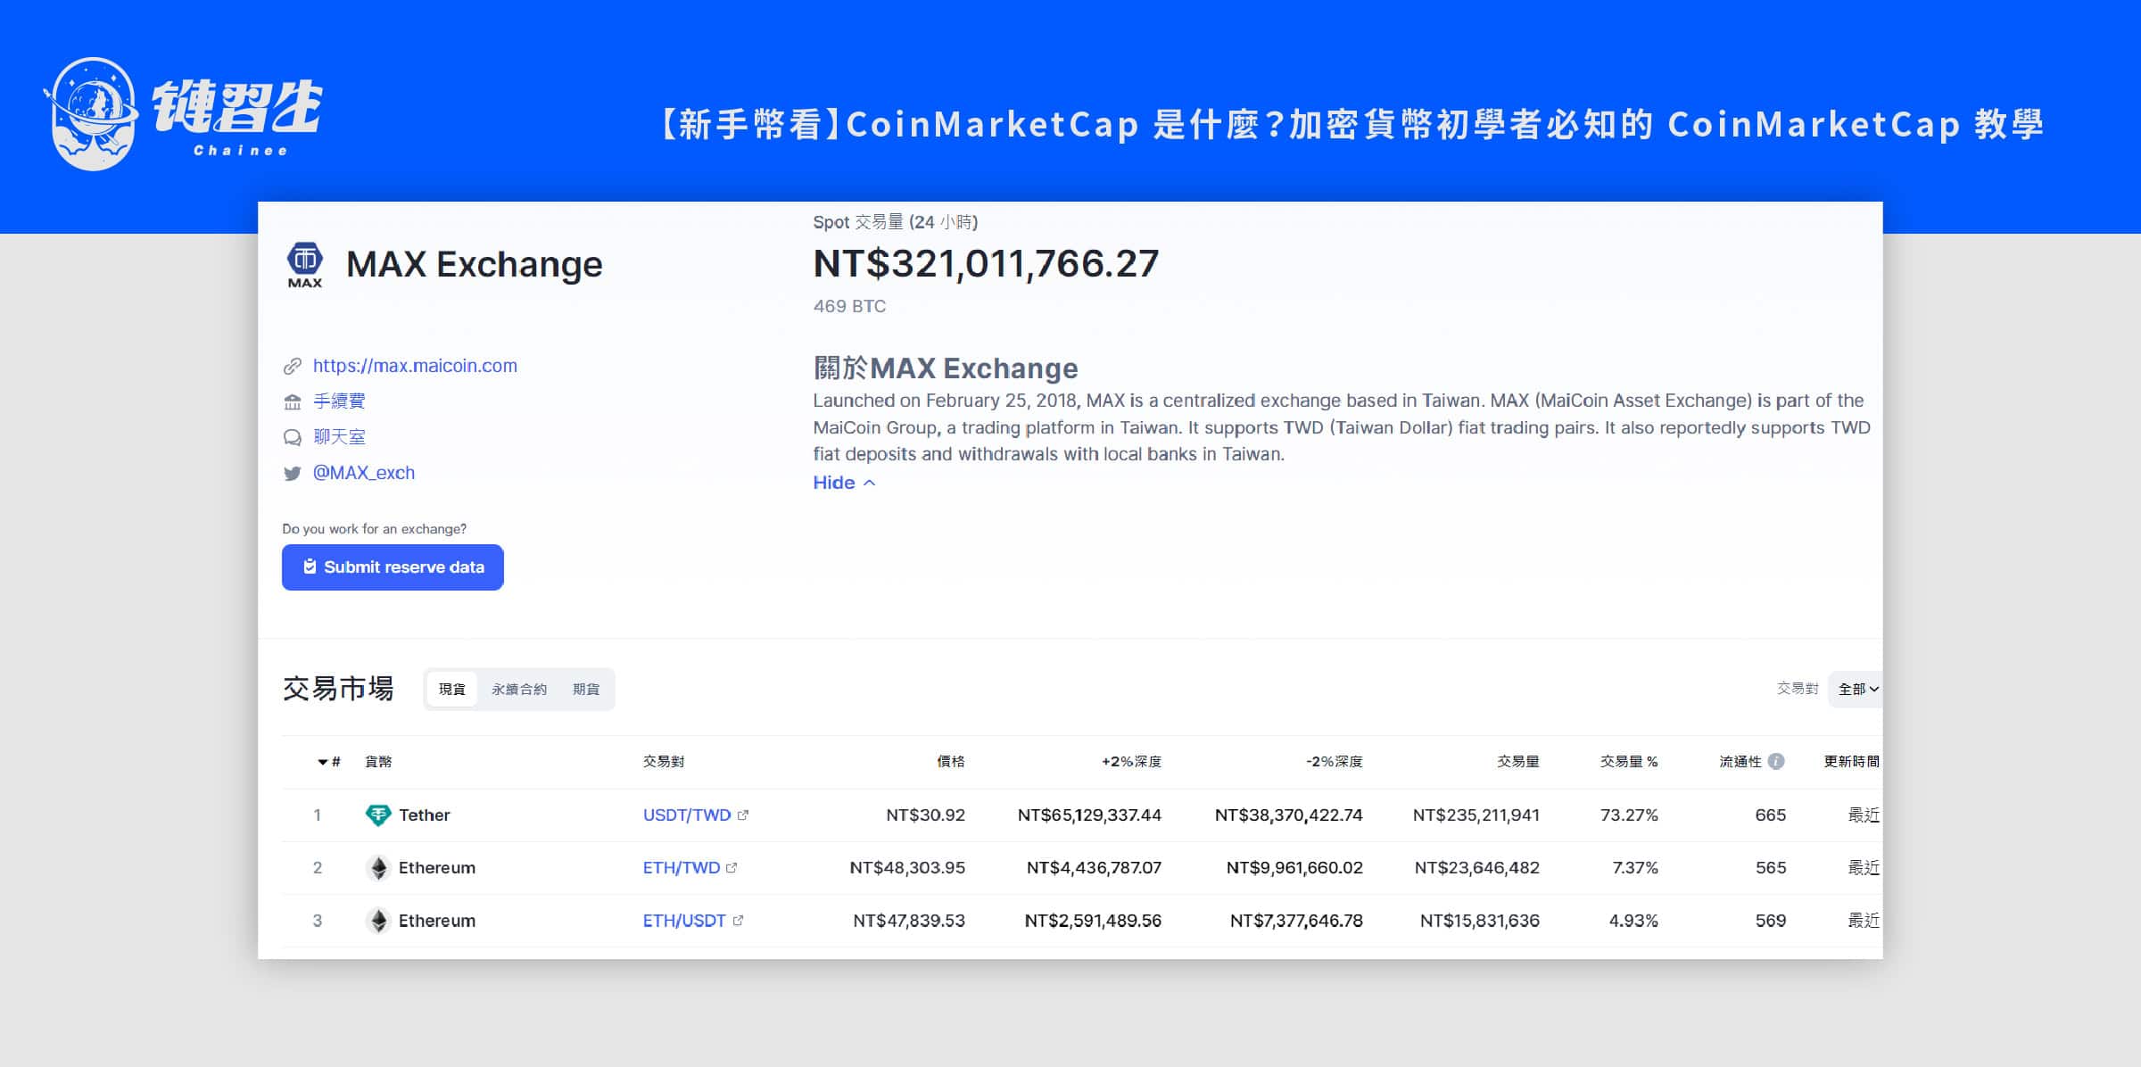Open the @MAX_exch Twitter link
The width and height of the screenshot is (2141, 1067).
pos(364,473)
